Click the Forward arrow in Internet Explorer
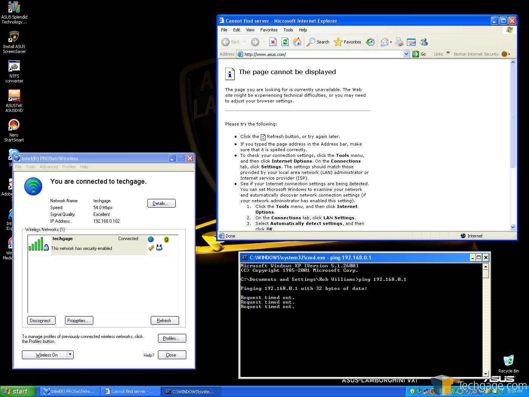The image size is (529, 397). pyautogui.click(x=255, y=42)
